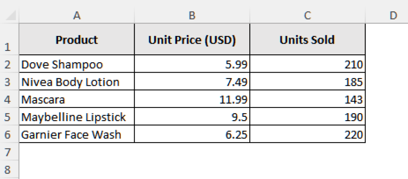Click the Units Sold header cell
Screen dimensions: 408x179
[307, 40]
